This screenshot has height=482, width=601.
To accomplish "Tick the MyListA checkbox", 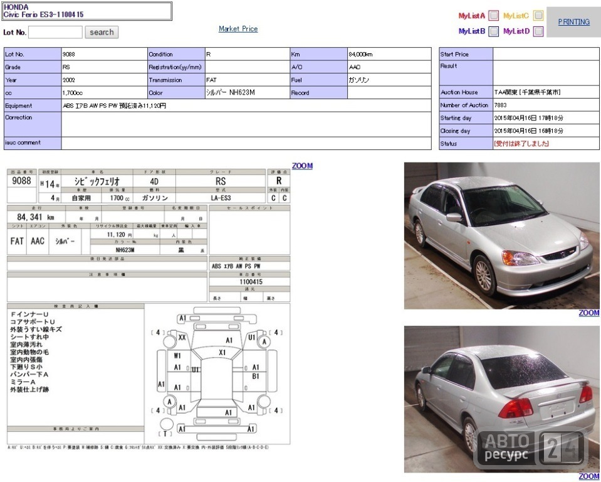I will 494,16.
